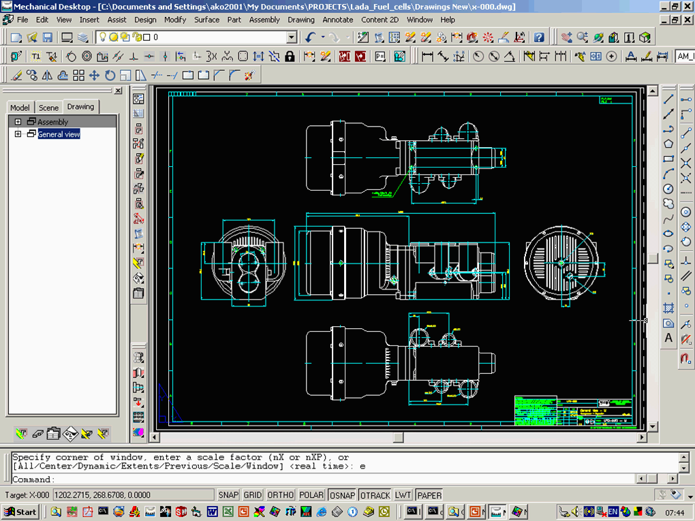Click the erase pencil icon
The image size is (695, 521).
point(16,76)
